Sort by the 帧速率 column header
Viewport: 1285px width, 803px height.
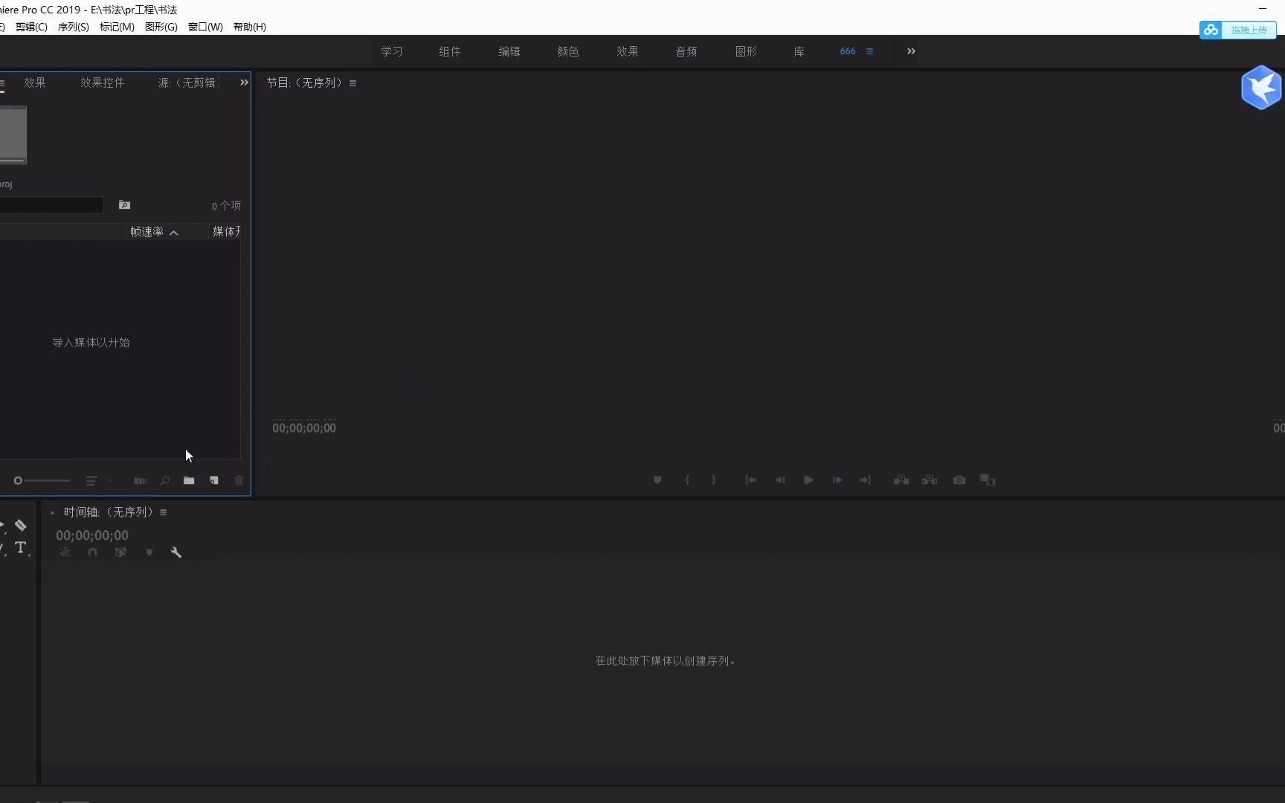(146, 232)
